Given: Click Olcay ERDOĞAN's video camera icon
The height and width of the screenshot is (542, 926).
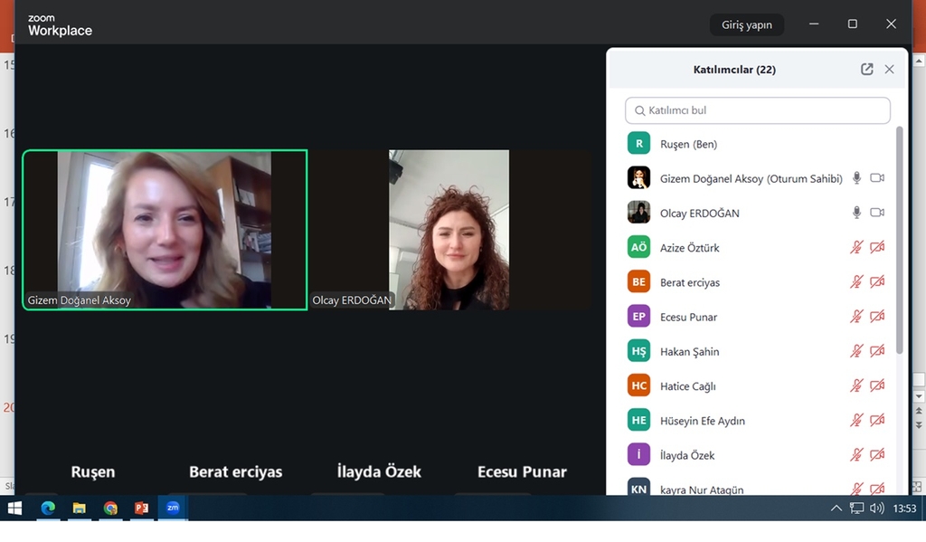Looking at the screenshot, I should pos(876,213).
